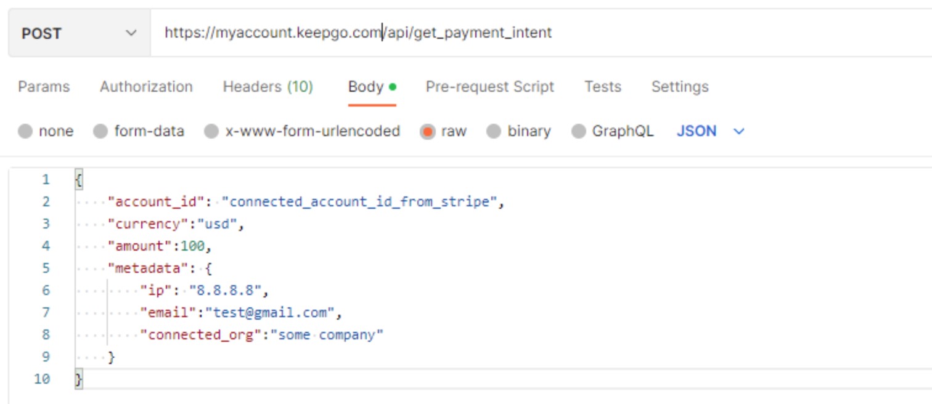Click the chevron next to JSON
Image resolution: width=932 pixels, height=404 pixels.
739,131
